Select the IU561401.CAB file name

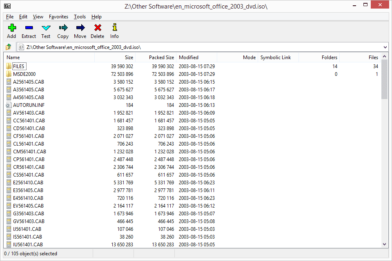(28, 245)
